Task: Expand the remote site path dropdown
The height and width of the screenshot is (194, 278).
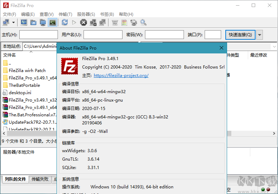Action: pos(274,47)
